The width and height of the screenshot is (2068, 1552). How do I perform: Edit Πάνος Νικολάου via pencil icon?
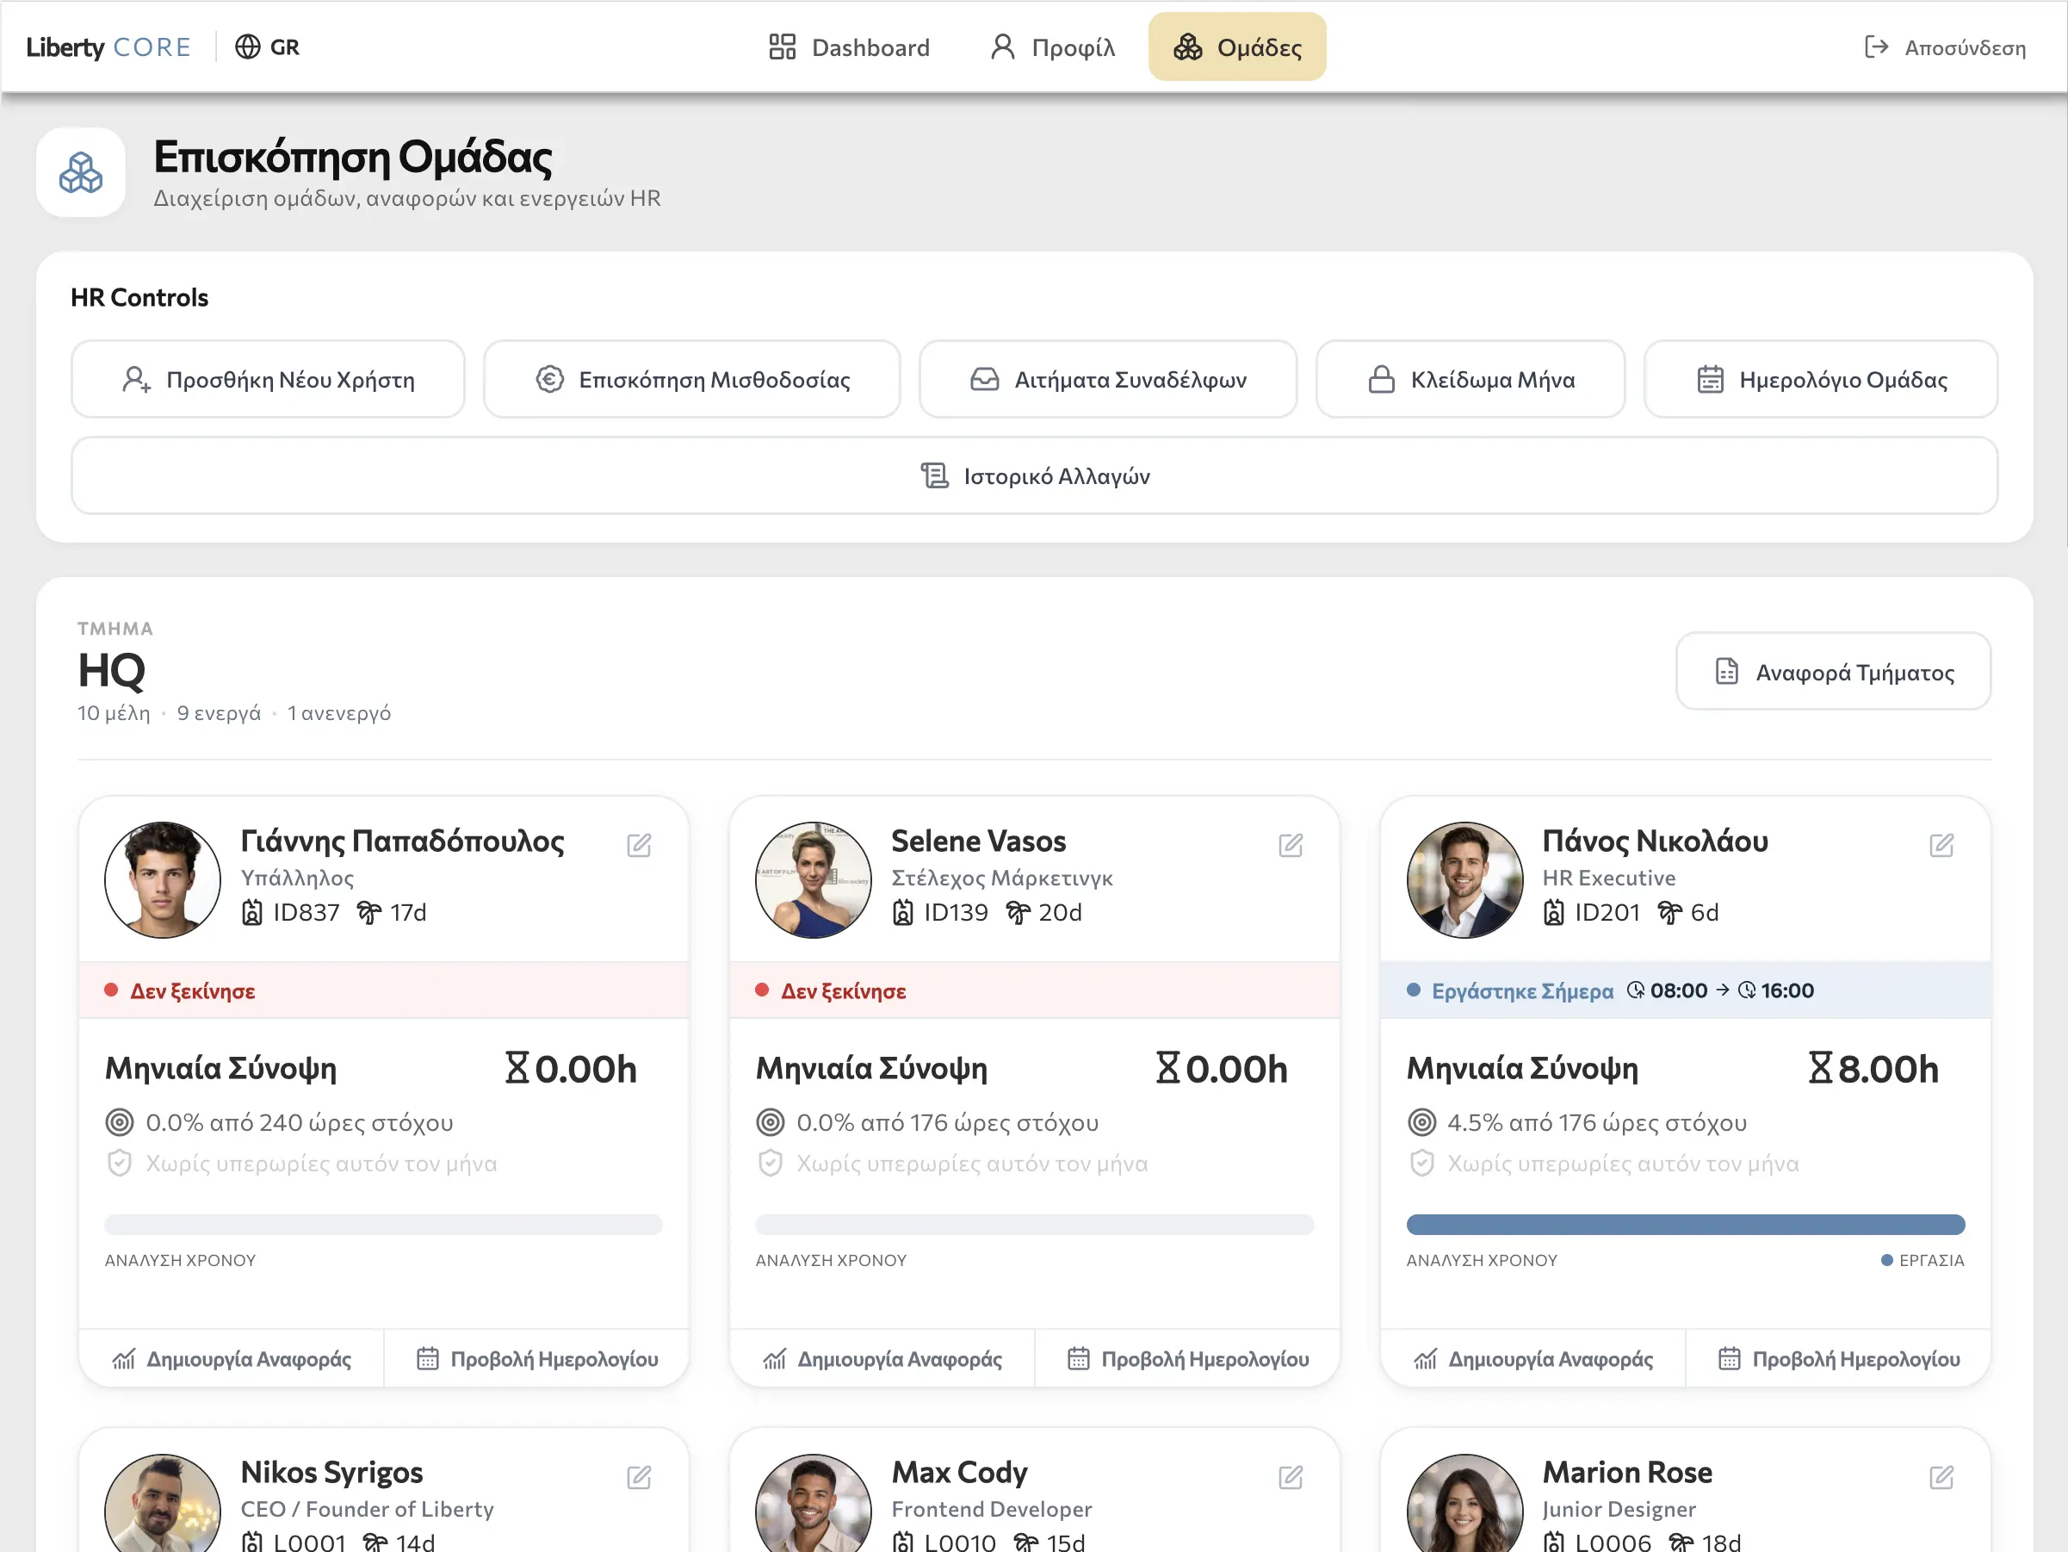pyautogui.click(x=1941, y=846)
